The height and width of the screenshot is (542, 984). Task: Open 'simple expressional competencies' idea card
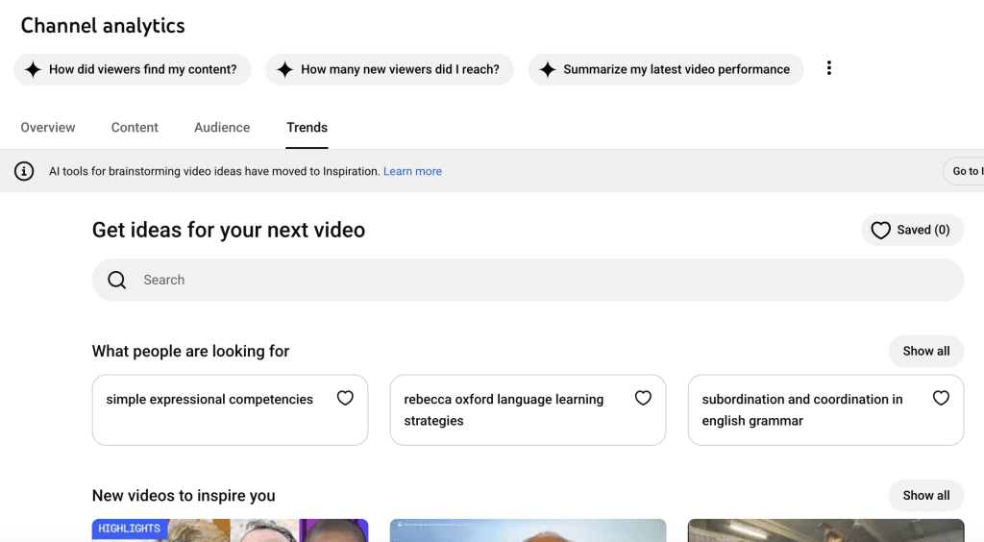pos(230,410)
